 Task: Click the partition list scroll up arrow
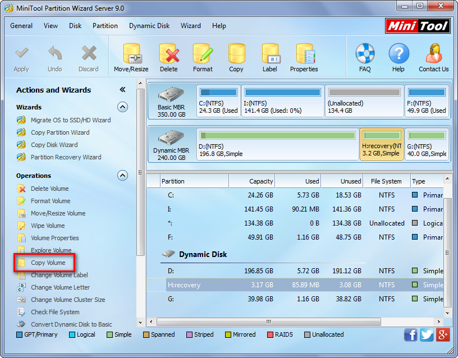pos(447,178)
